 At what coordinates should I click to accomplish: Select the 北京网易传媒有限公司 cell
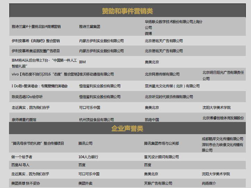pyautogui.click(x=162, y=74)
